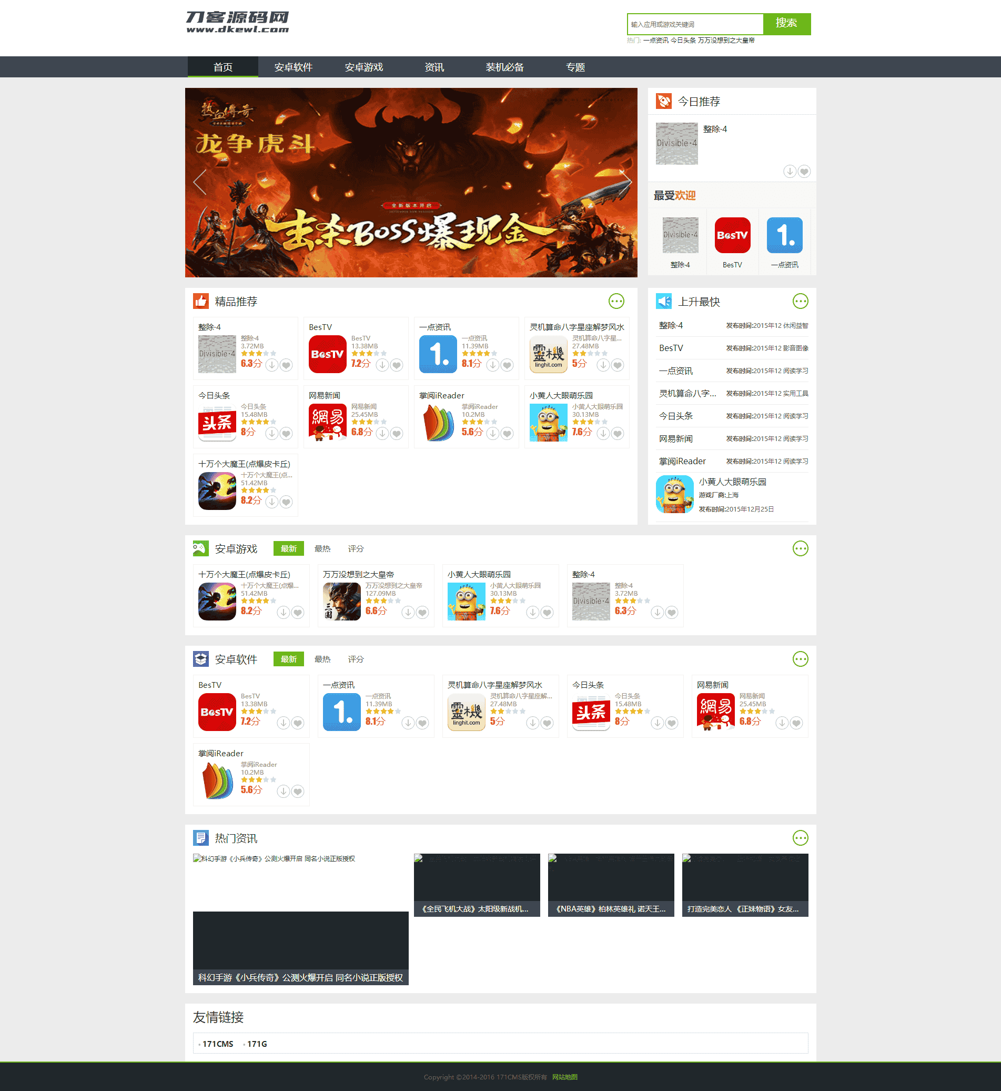Favorite 小黄人大眼萌乐园 in 安卓游戏 section

coord(548,613)
